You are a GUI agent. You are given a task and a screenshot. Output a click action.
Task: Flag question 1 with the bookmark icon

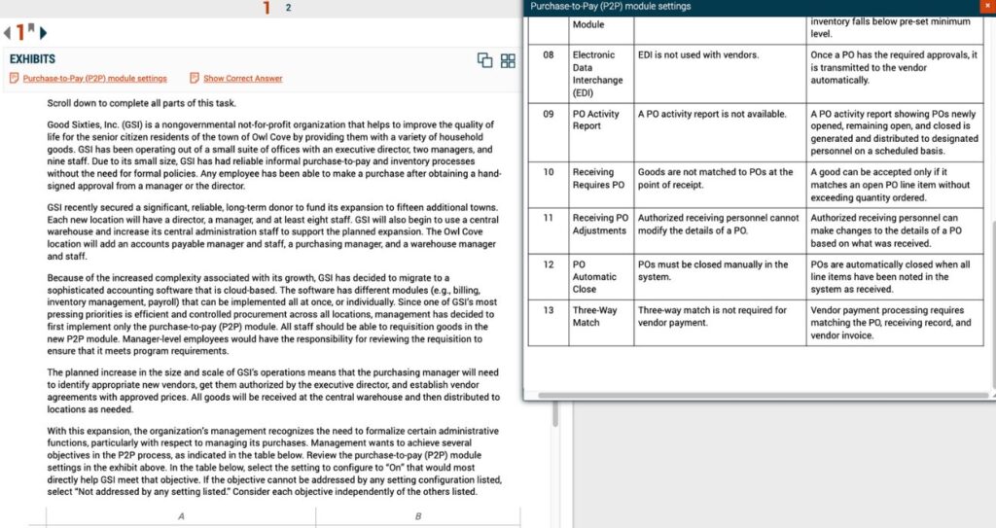click(x=31, y=27)
